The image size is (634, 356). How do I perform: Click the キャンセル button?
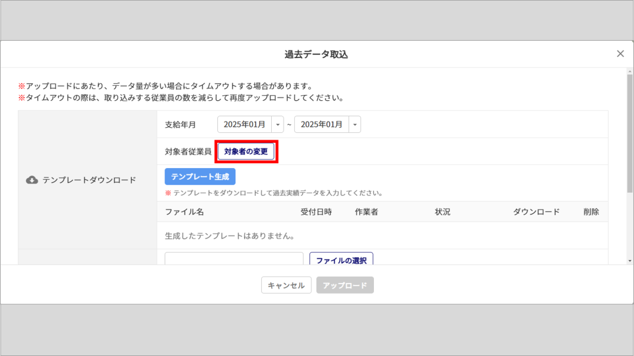(x=286, y=285)
